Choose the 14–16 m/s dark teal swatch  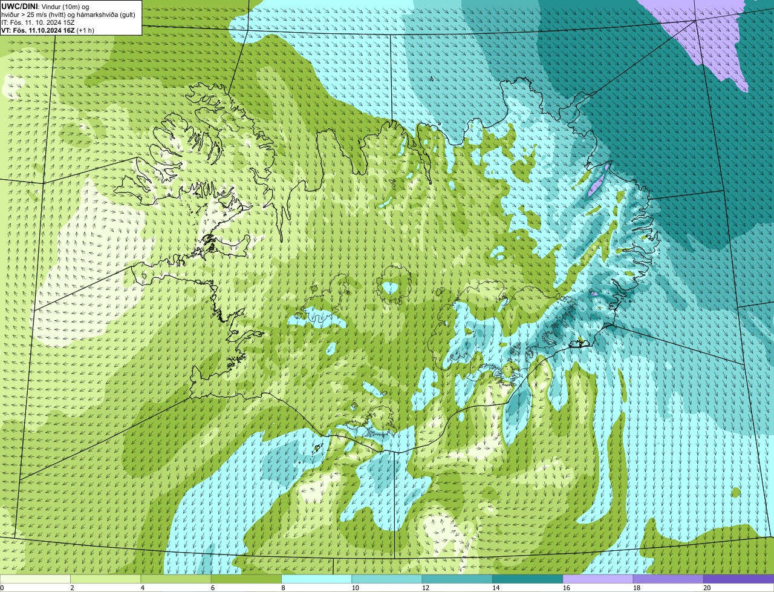point(527,579)
